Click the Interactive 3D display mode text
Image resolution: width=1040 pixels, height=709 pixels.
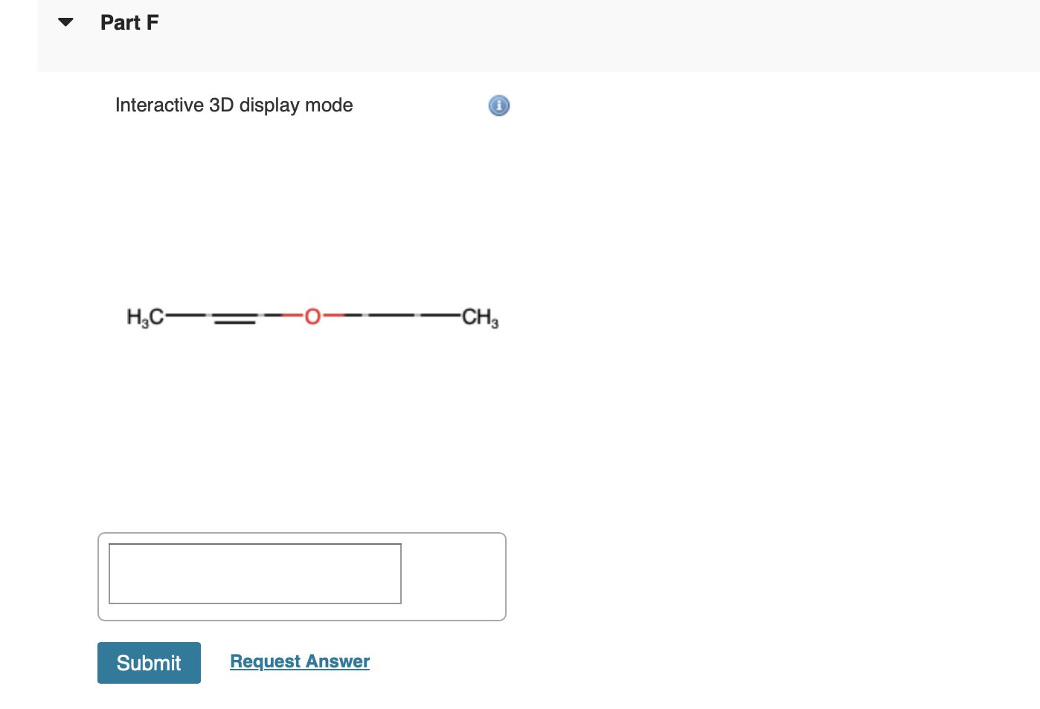[x=234, y=105]
